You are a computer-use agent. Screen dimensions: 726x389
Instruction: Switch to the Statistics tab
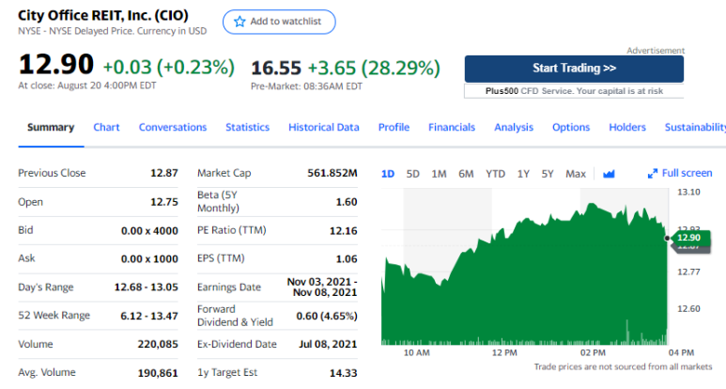point(247,128)
